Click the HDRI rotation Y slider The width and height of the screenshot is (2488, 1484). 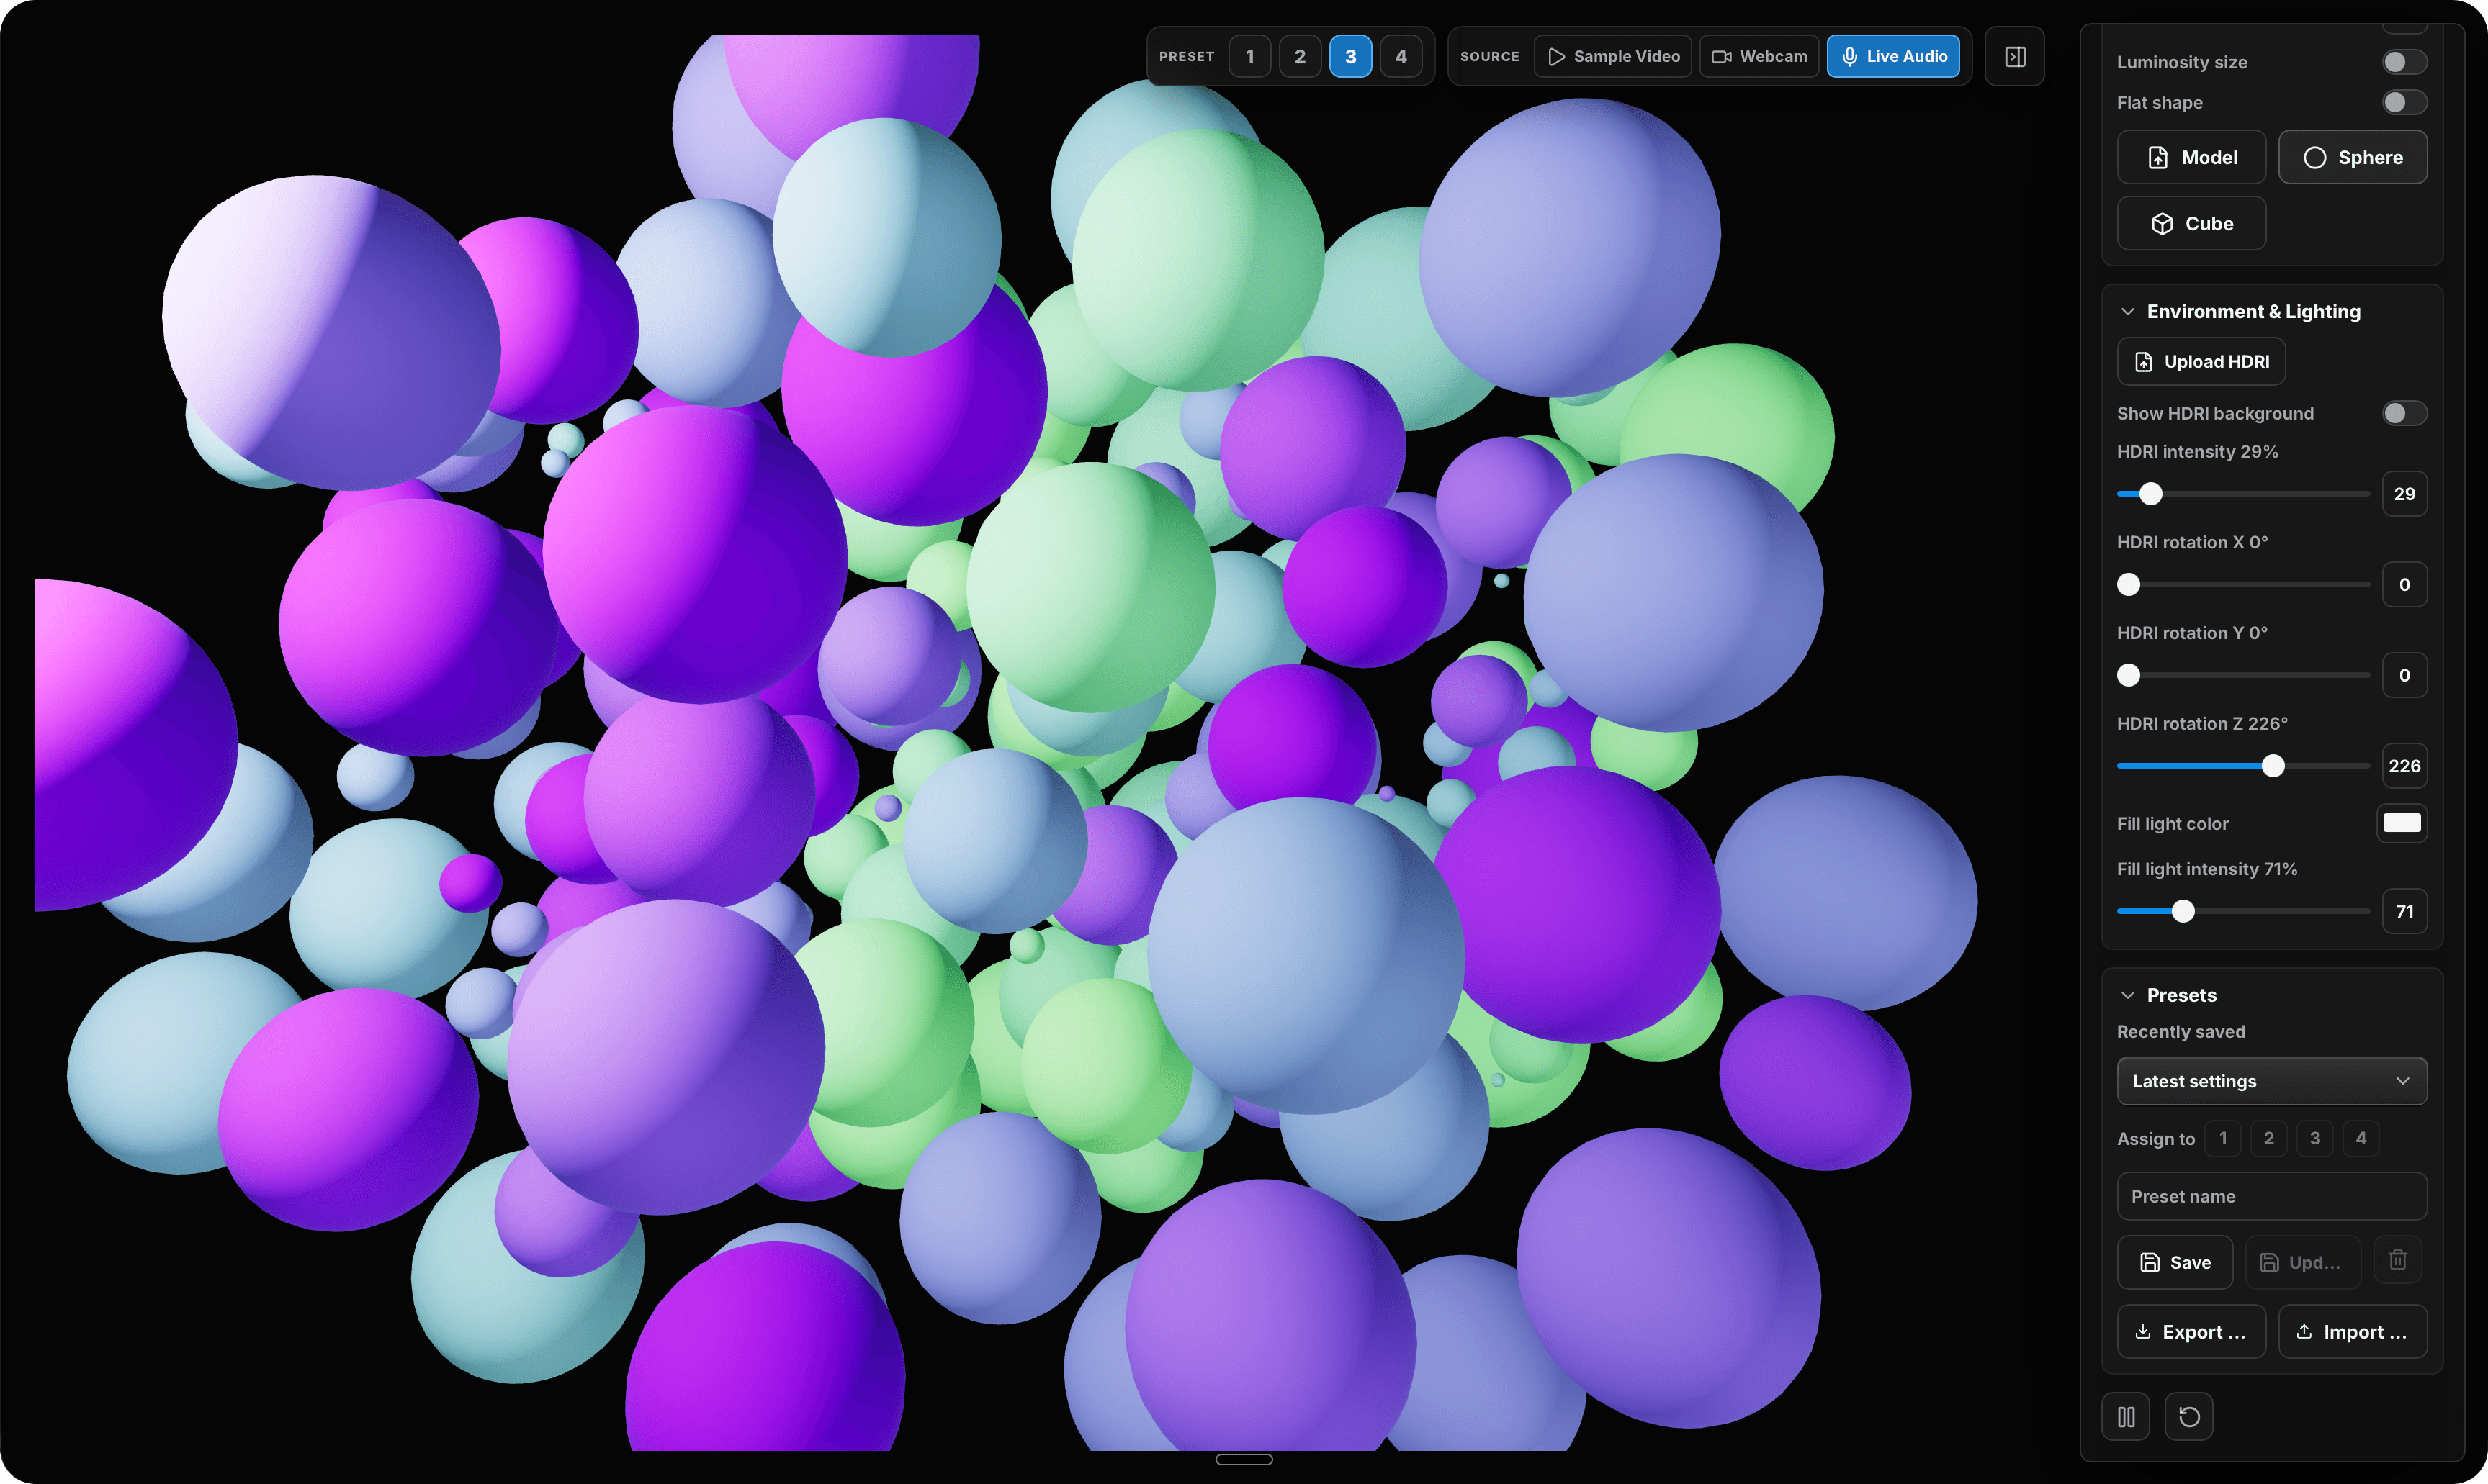[x=2243, y=675]
